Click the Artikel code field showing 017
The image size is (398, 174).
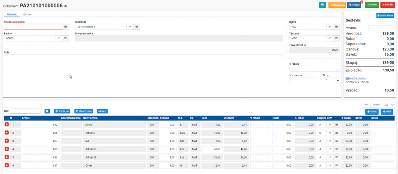click(x=41, y=165)
